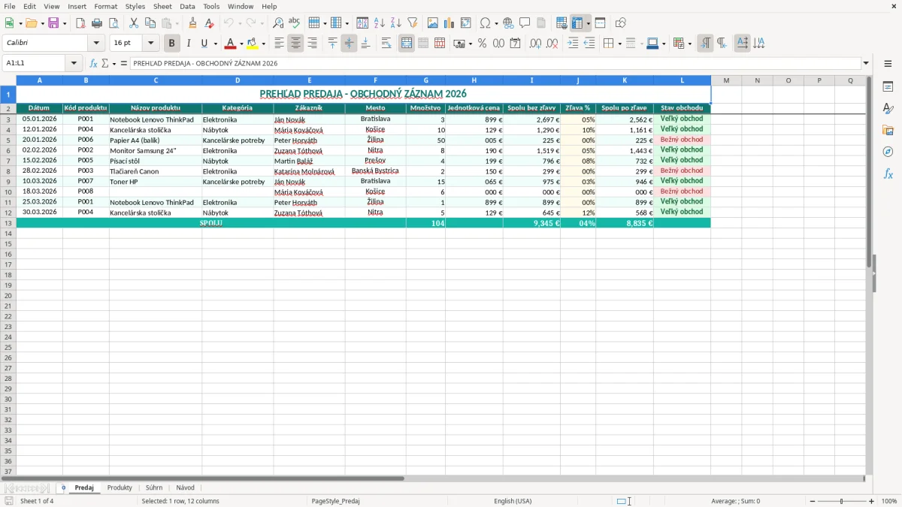Click zoom out minus button

point(811,501)
